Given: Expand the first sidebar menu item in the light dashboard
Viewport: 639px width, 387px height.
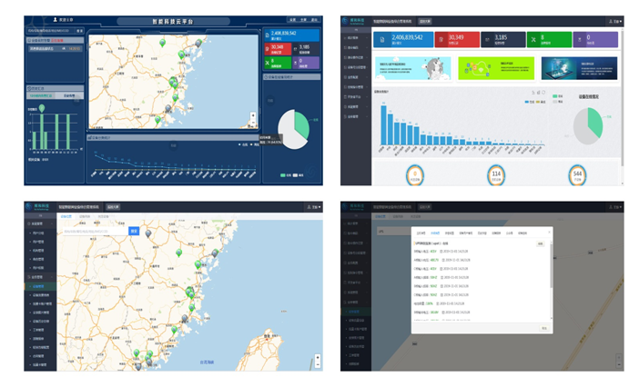Looking at the screenshot, I should (x=352, y=37).
